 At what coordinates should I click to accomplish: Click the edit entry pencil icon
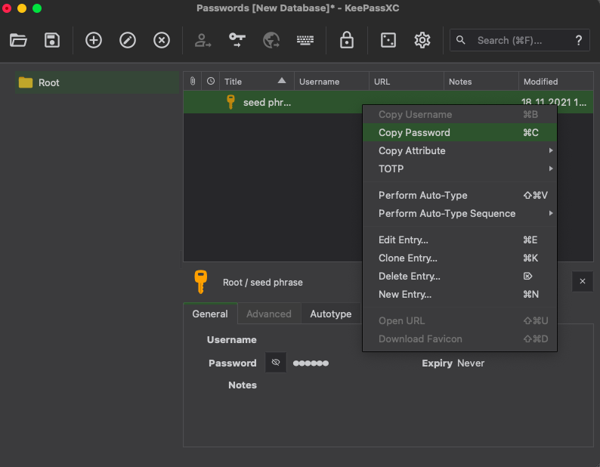tap(128, 40)
